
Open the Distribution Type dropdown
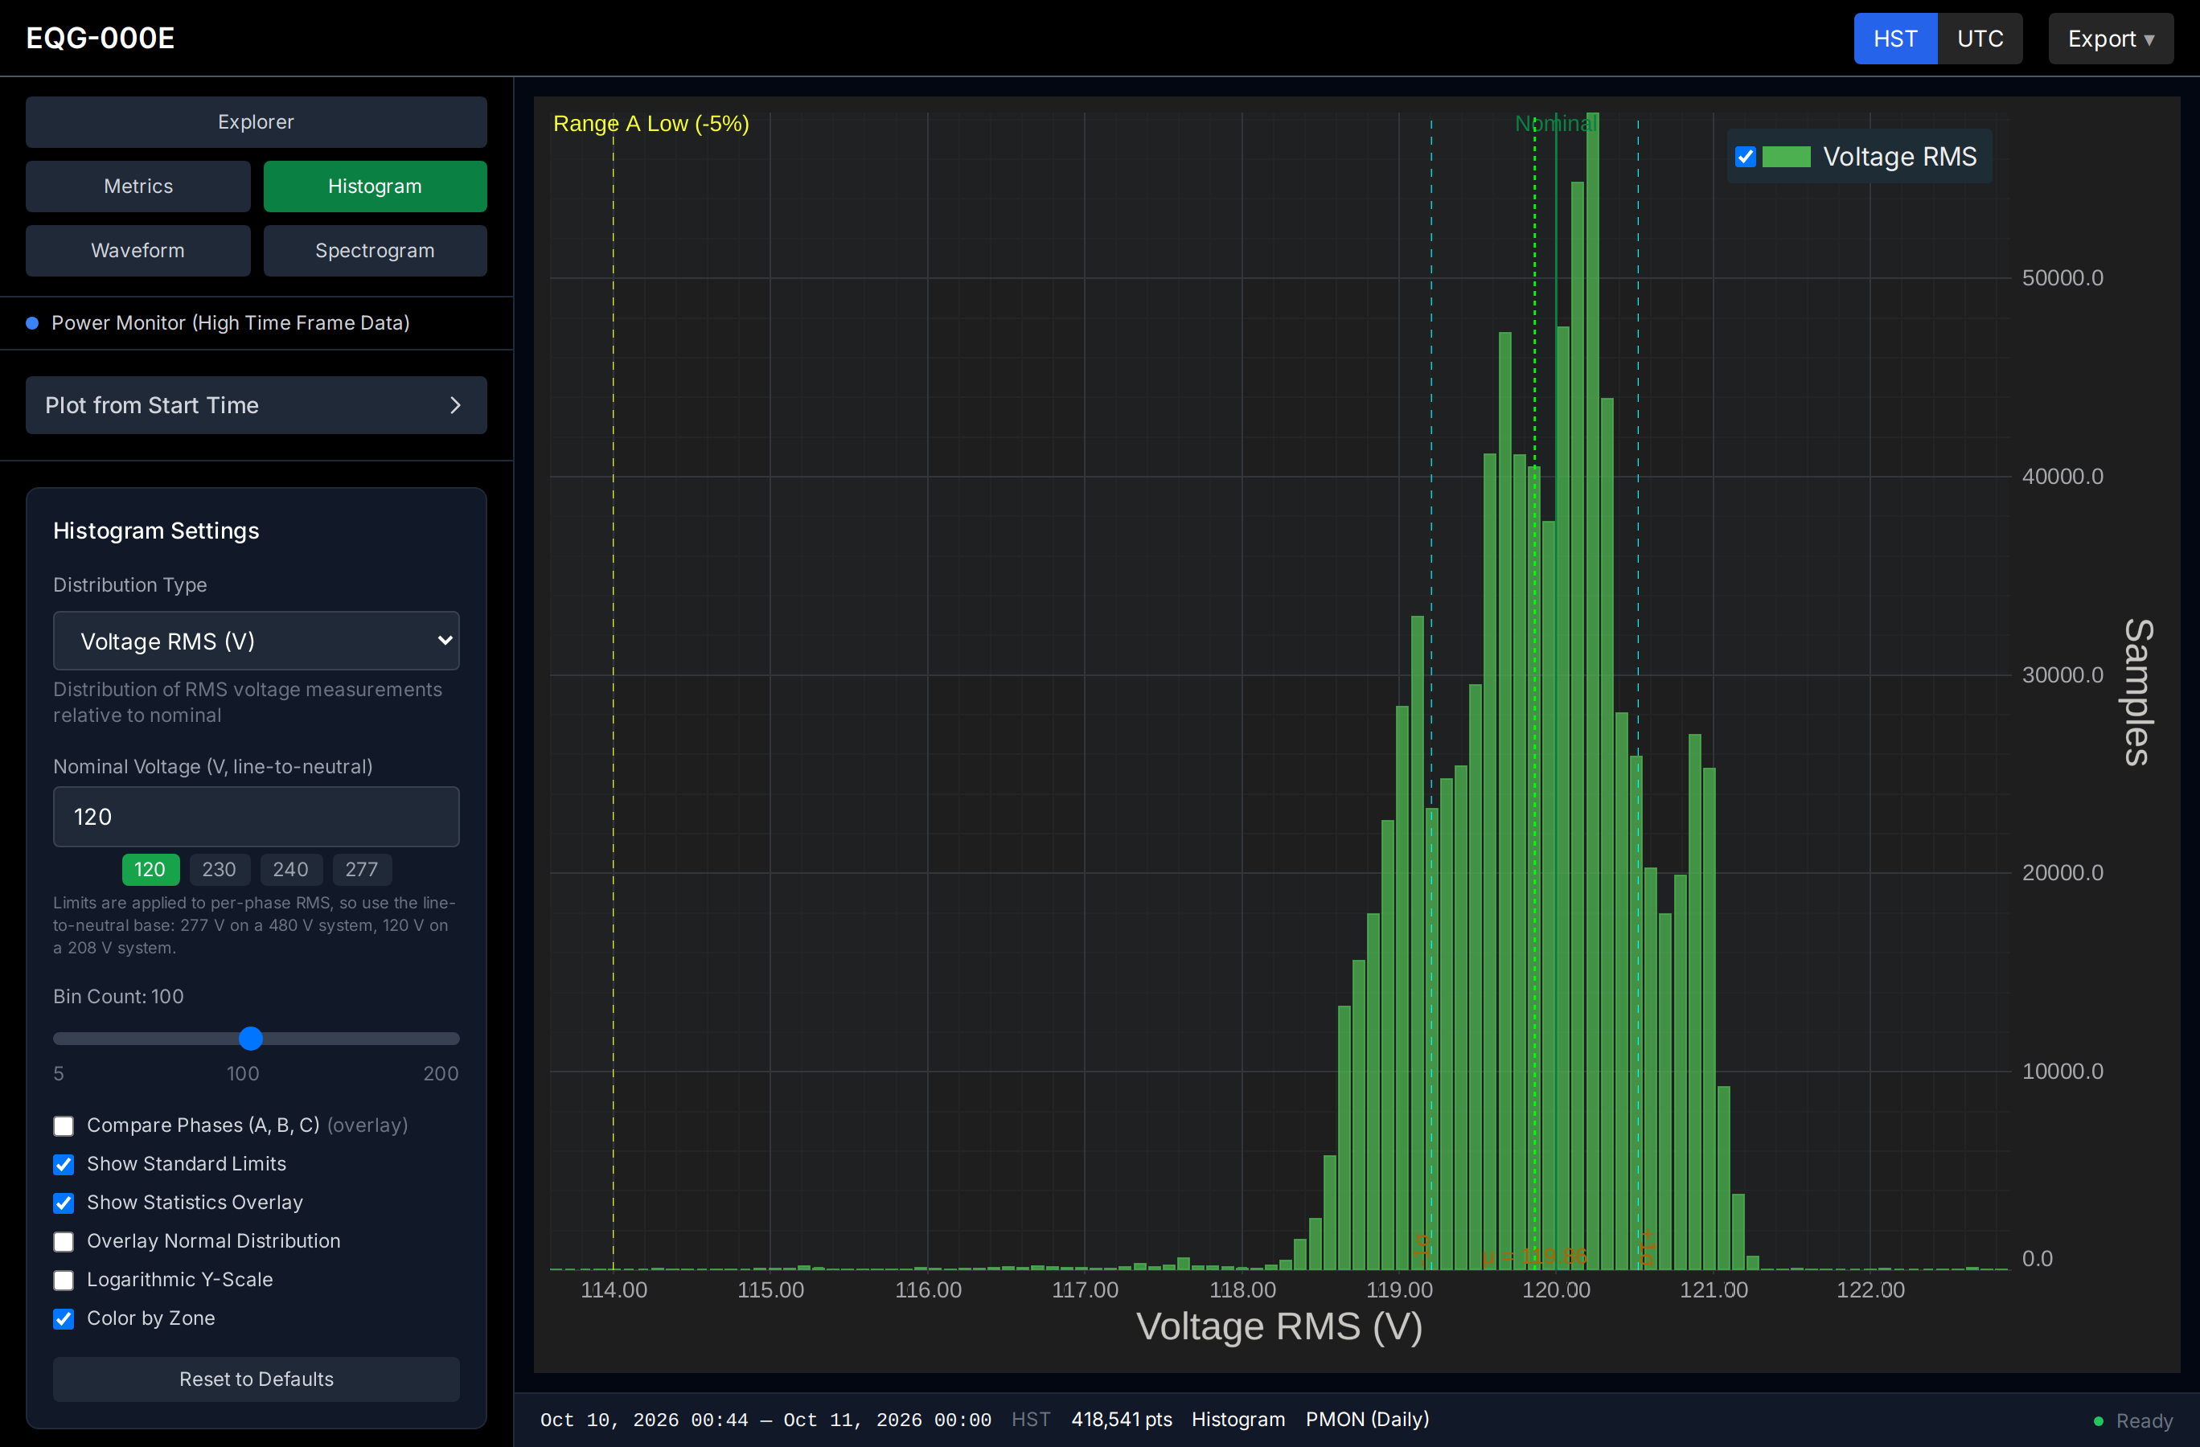[256, 642]
